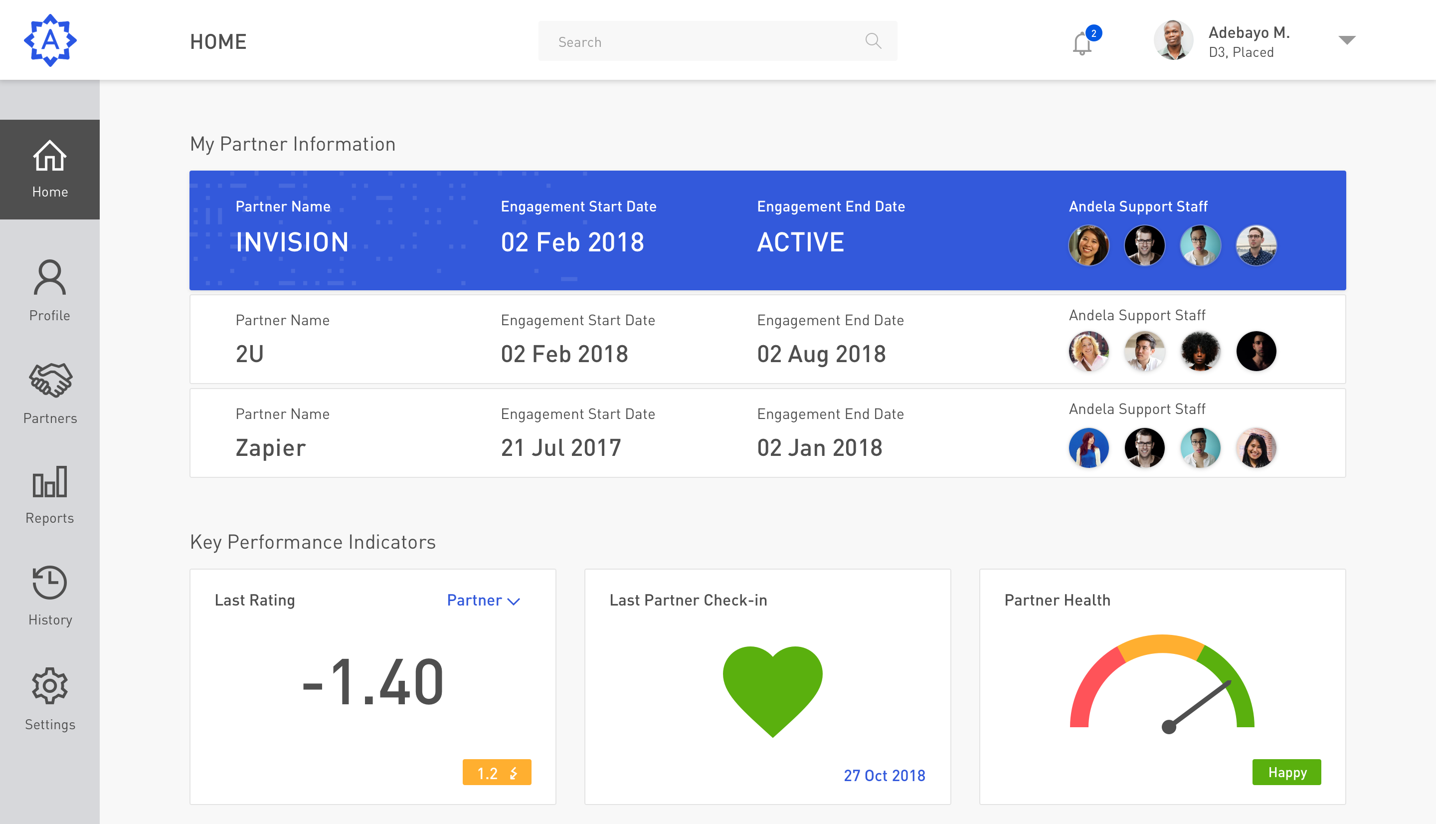Click the second 2U support staff avatar
Viewport: 1436px width, 824px height.
click(1145, 351)
